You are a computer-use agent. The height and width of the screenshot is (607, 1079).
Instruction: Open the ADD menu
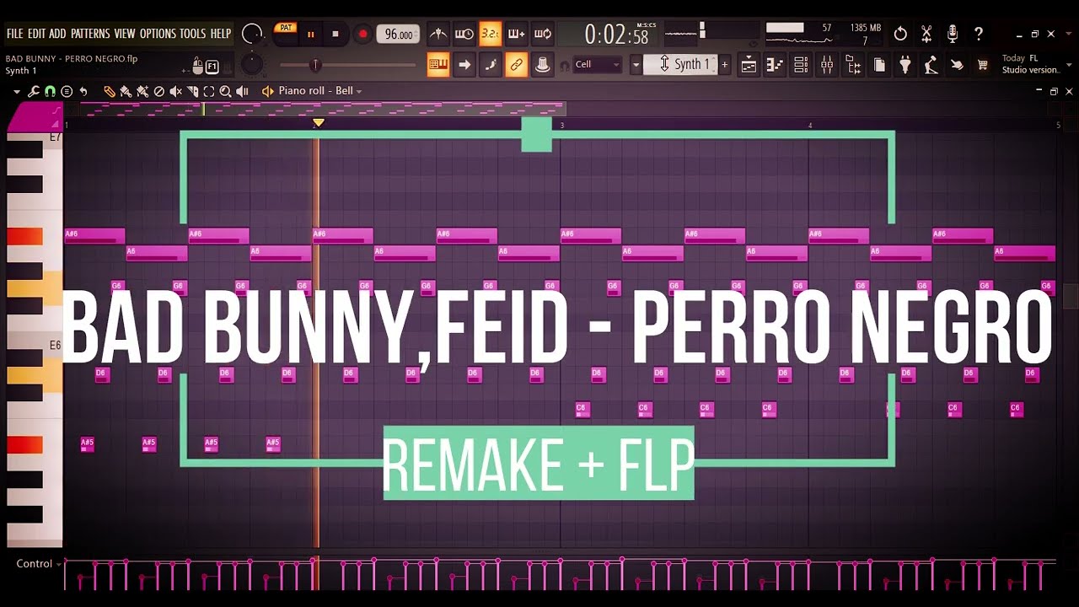click(x=57, y=34)
